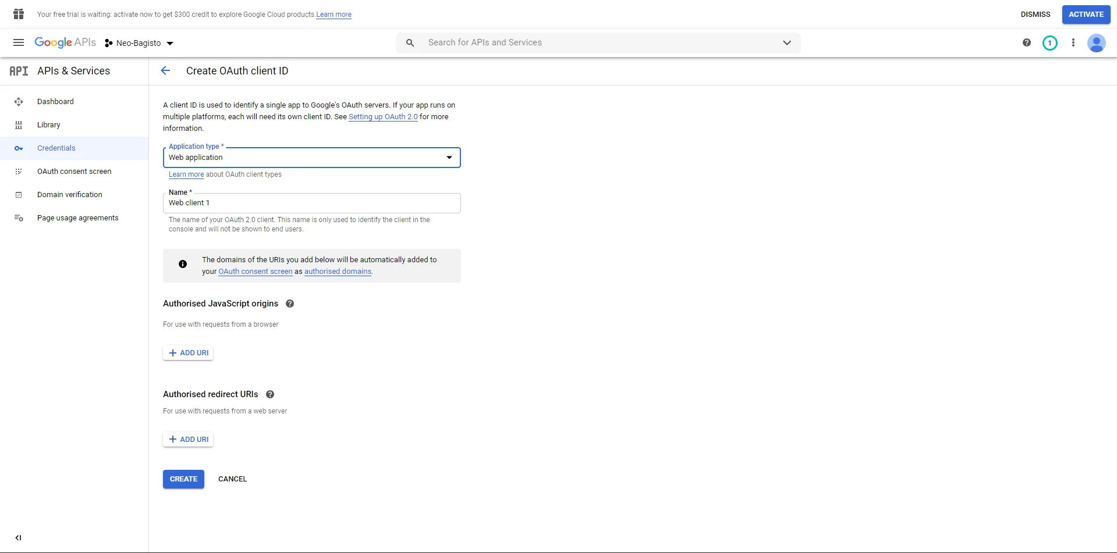This screenshot has height=553, width=1117.
Task: Open the three-dot more options menu
Action: 1073,42
